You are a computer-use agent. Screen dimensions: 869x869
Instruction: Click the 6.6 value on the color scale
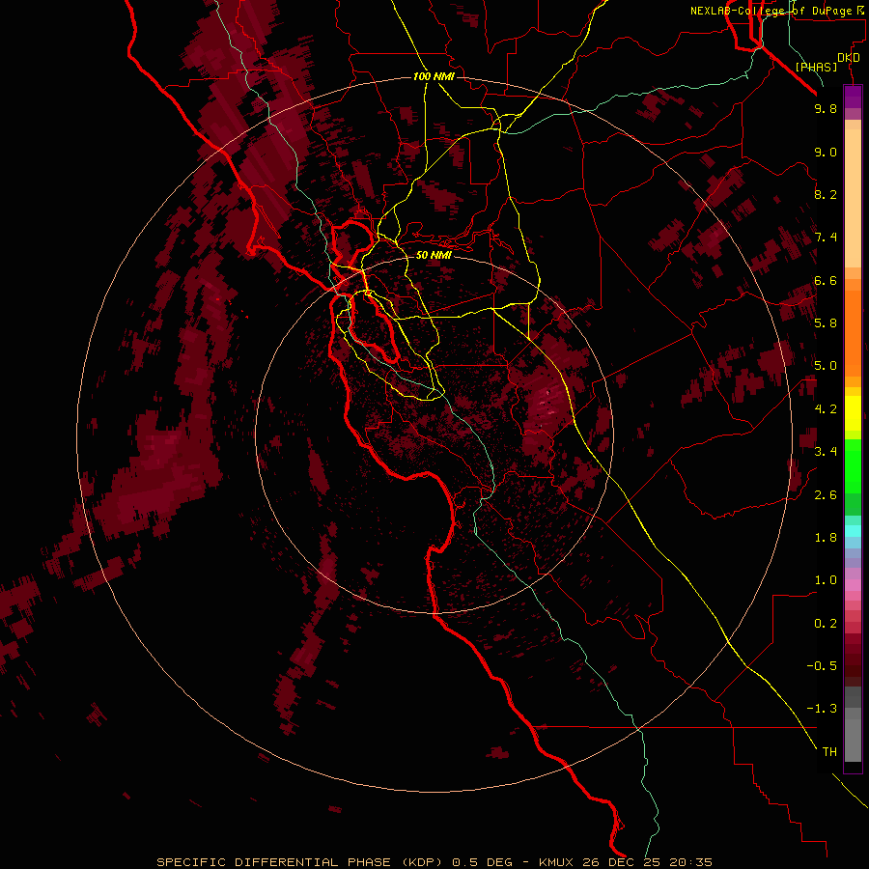tap(826, 280)
